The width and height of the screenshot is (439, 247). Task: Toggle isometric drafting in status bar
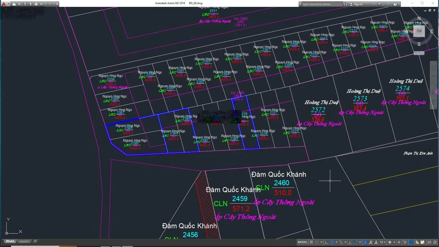pos(341,242)
